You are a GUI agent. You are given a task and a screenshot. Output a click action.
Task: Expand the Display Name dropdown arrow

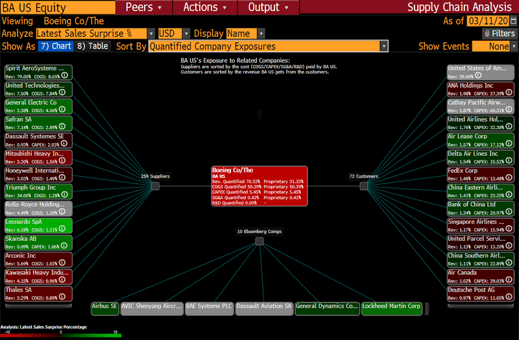tap(261, 34)
